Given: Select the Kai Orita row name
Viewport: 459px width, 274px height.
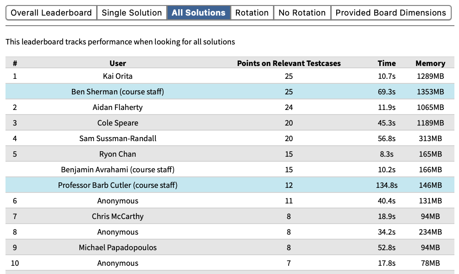Looking at the screenshot, I should (118, 76).
